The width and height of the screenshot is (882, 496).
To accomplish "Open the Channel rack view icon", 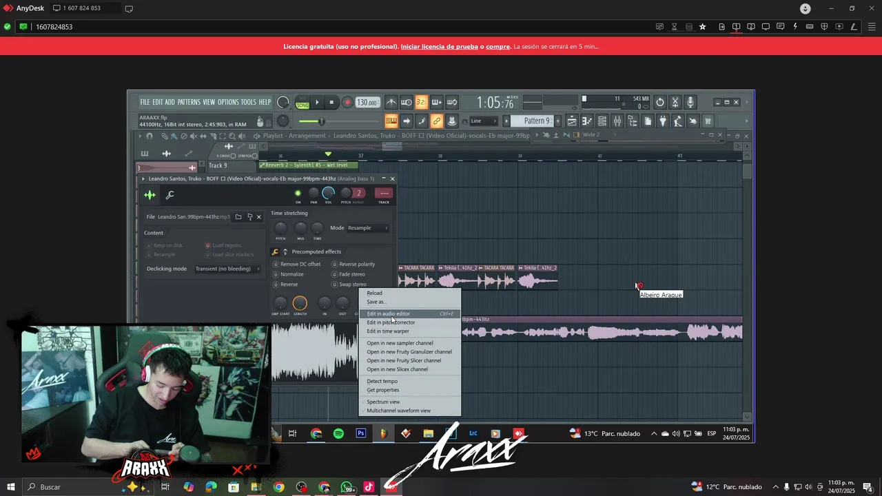I will point(602,121).
